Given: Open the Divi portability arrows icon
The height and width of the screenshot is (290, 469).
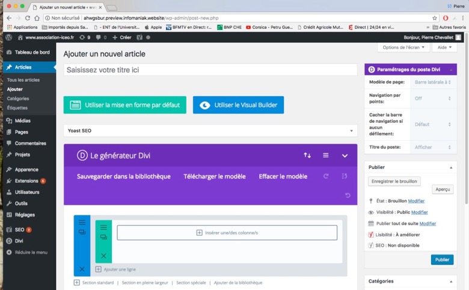Looking at the screenshot, I should pyautogui.click(x=307, y=155).
